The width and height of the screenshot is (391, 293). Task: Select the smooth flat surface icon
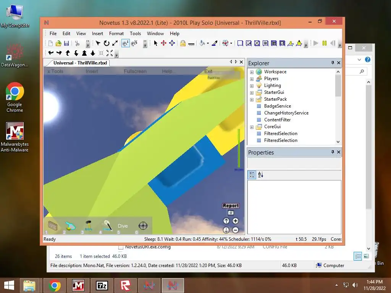pyautogui.click(x=240, y=43)
